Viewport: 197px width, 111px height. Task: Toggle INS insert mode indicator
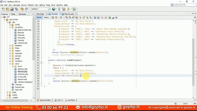195,104
